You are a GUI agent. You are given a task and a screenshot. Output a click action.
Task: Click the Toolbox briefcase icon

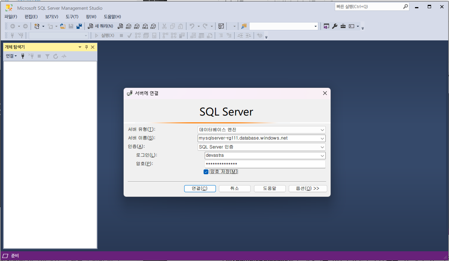point(343,26)
